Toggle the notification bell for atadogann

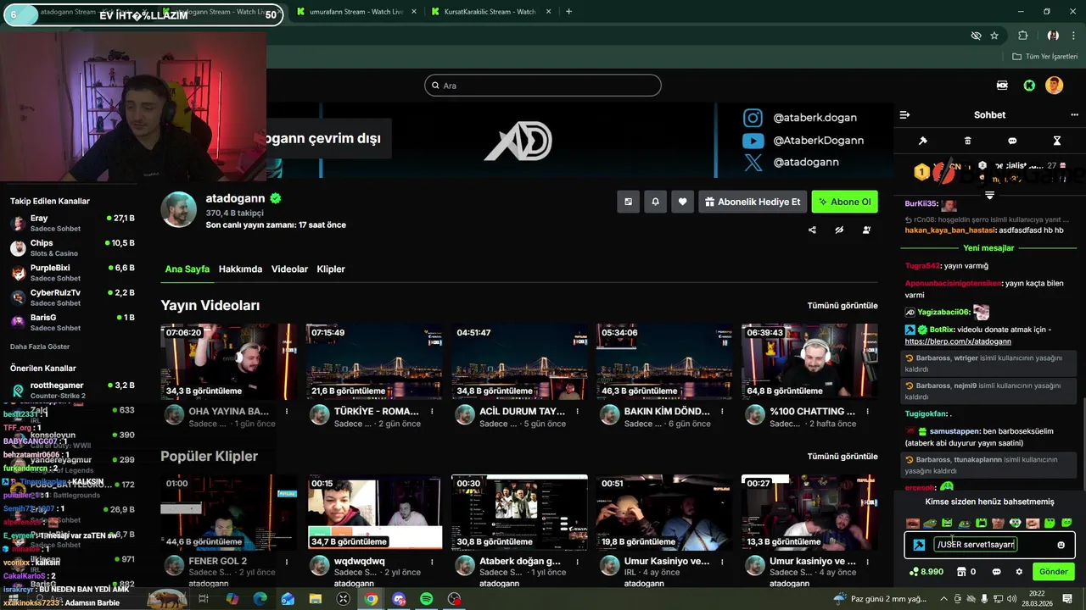[655, 202]
